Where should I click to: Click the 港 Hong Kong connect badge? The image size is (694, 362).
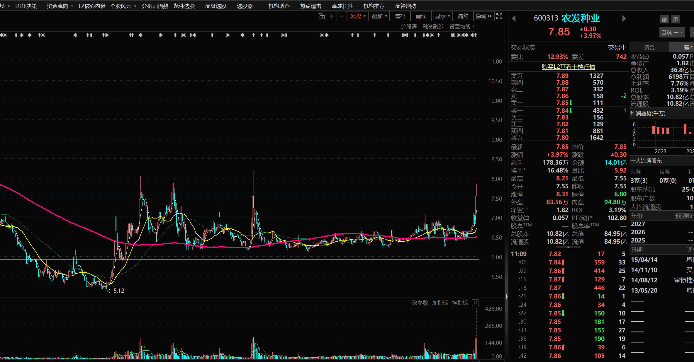click(676, 19)
